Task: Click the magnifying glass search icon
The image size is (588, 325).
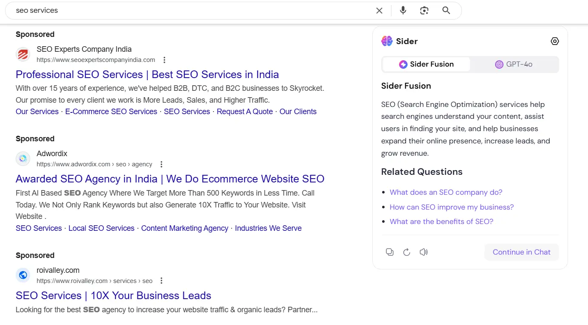Action: [446, 11]
